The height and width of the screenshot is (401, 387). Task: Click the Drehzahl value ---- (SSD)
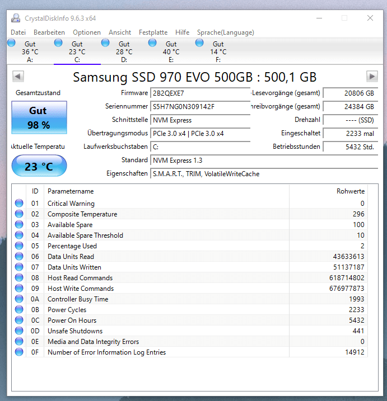(351, 120)
